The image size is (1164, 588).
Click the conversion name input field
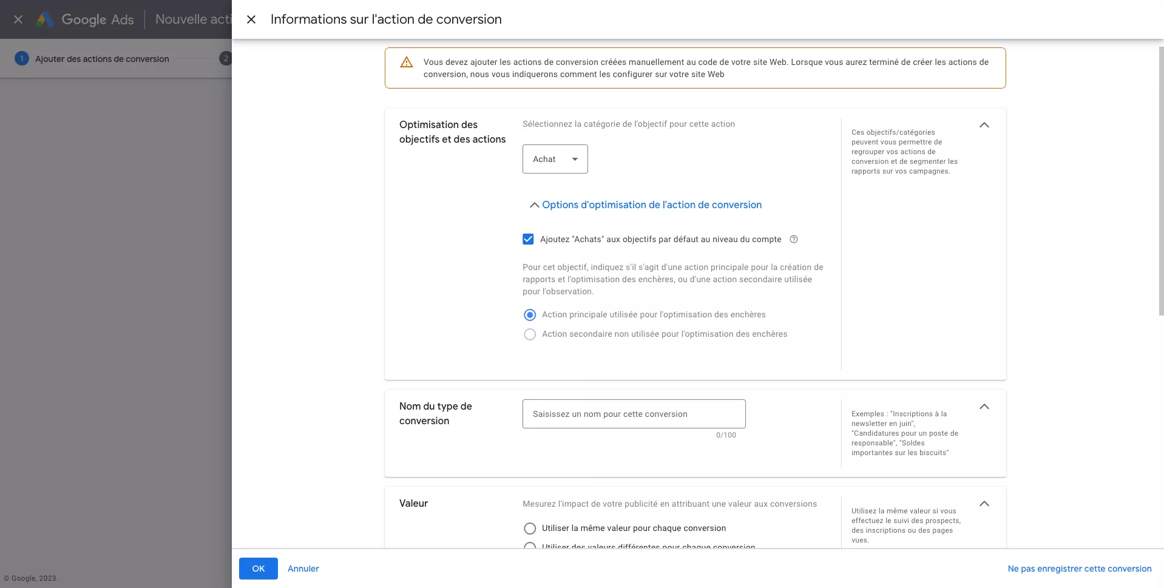(x=633, y=413)
